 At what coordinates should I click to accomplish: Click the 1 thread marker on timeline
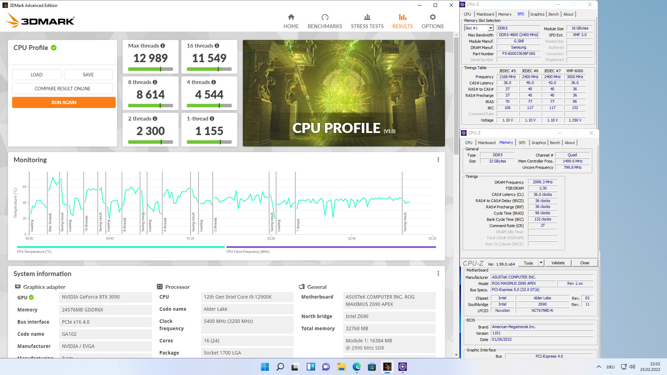tap(297, 225)
